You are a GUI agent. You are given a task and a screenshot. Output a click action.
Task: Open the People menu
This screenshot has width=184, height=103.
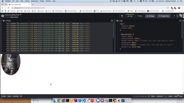[x=42, y=1]
